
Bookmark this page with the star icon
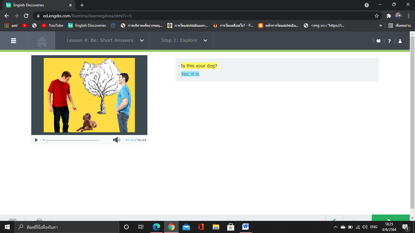coord(377,16)
